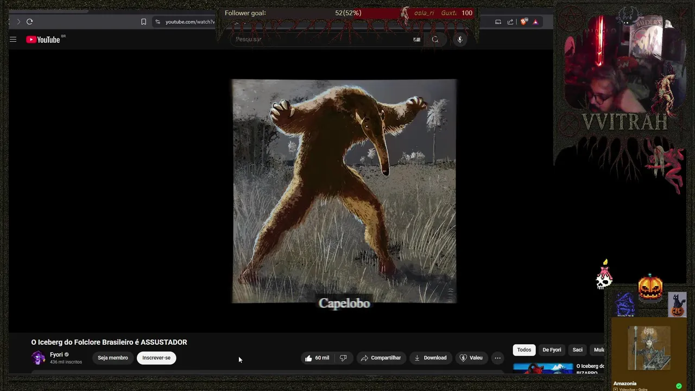This screenshot has width=695, height=391.
Task: Click the Follower goal progress bar
Action: click(x=349, y=13)
